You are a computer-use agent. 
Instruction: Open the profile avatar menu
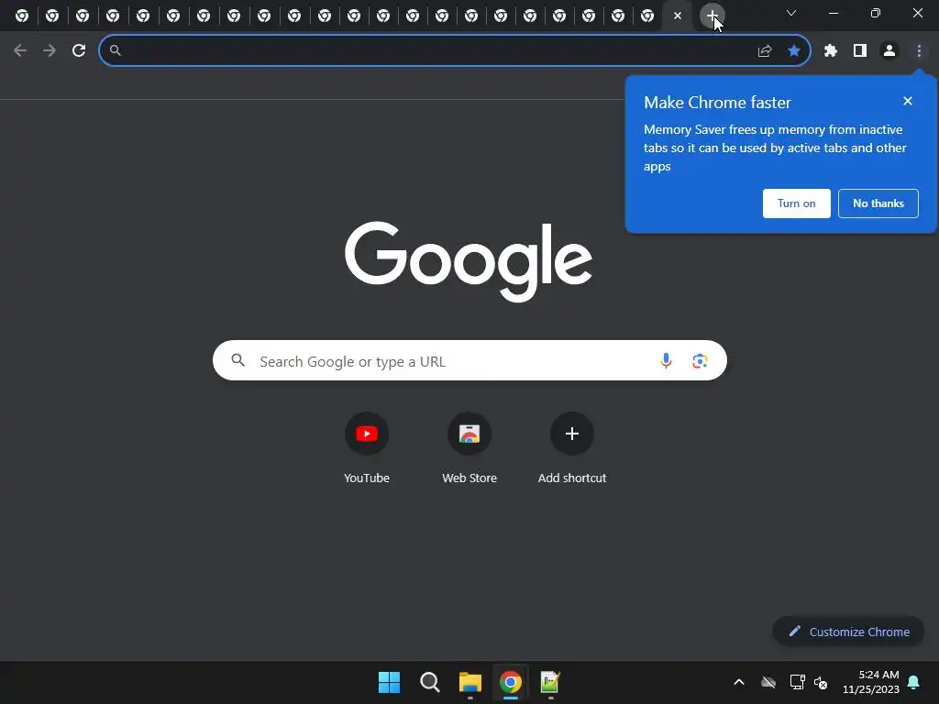pyautogui.click(x=889, y=51)
